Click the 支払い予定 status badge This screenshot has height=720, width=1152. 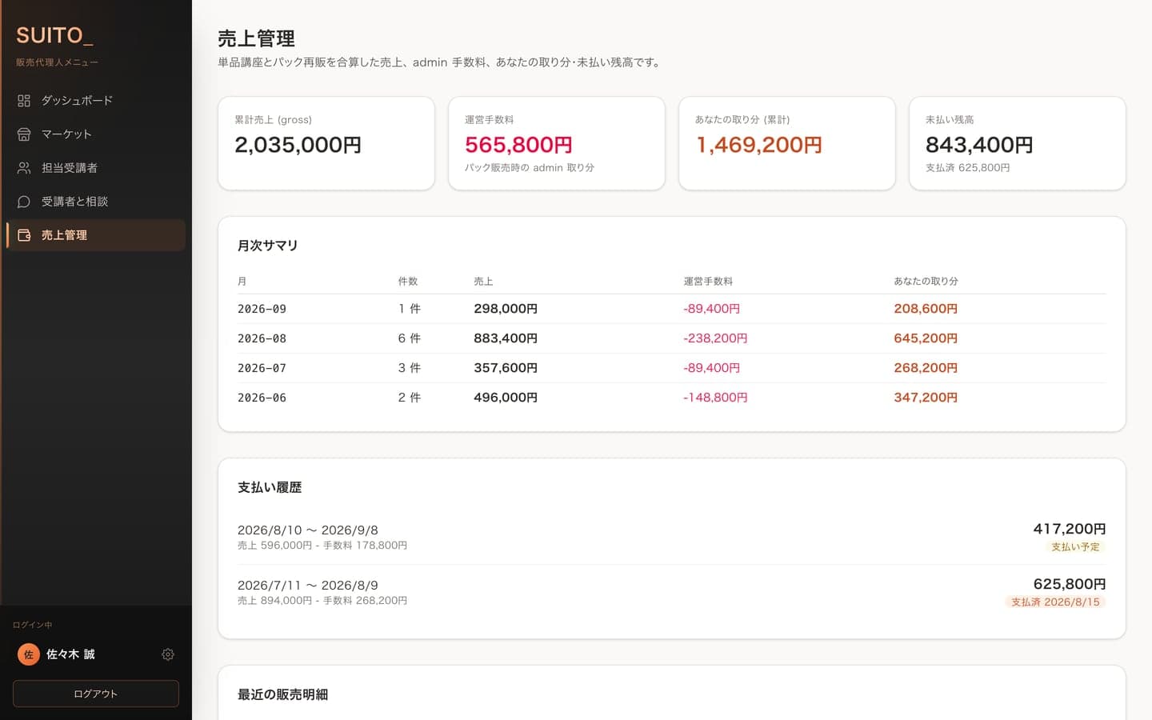click(1075, 547)
